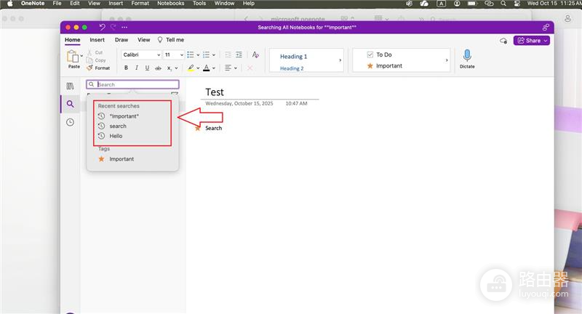Toggle Italic formatting
The height and width of the screenshot is (314, 582).
[137, 68]
